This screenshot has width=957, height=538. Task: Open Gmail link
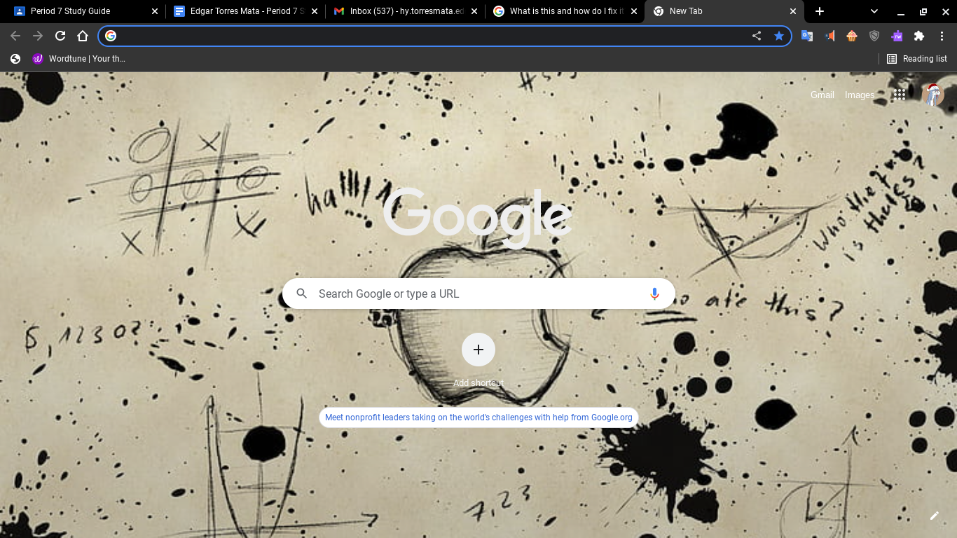pos(822,95)
